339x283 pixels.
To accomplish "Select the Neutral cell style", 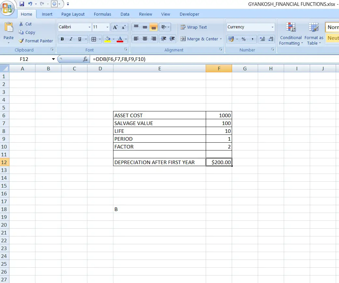I will click(332, 38).
